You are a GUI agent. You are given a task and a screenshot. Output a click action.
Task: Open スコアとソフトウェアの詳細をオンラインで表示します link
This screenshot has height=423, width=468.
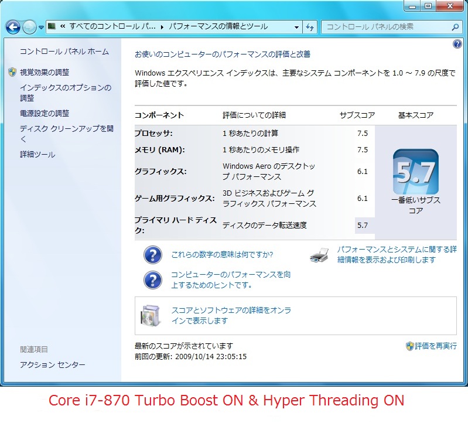[x=231, y=316]
